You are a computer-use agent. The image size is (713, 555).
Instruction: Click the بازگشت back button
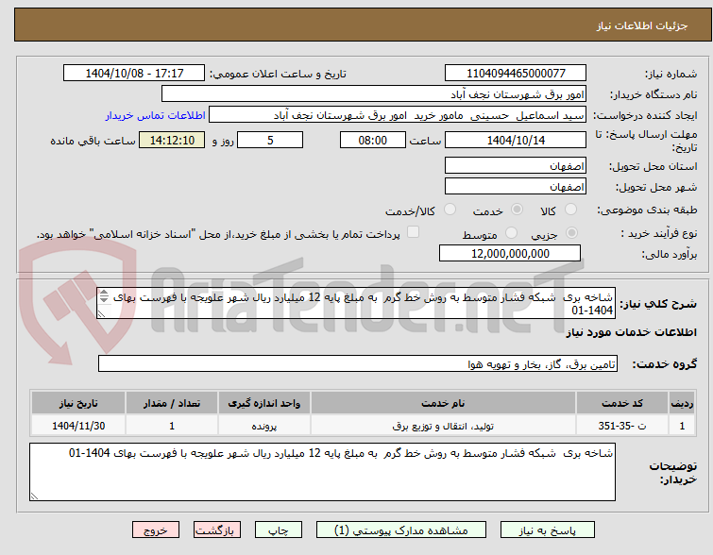[217, 530]
